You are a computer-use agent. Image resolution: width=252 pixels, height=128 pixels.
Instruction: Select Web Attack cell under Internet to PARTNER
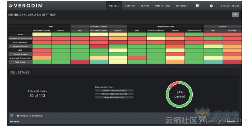pos(232,62)
